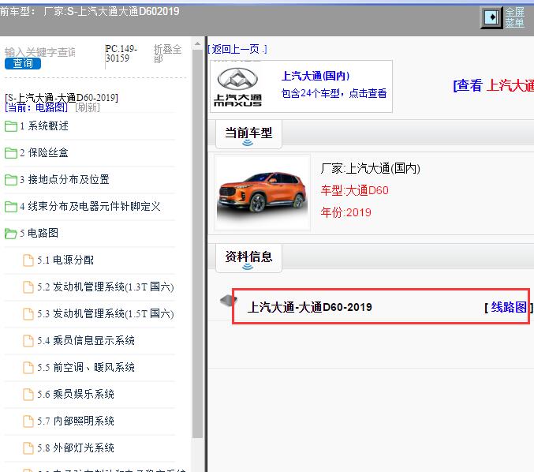Screen dimensions: 534x472
Task: Click the 查看 上汽大通 link at right
Action: pyautogui.click(x=493, y=85)
